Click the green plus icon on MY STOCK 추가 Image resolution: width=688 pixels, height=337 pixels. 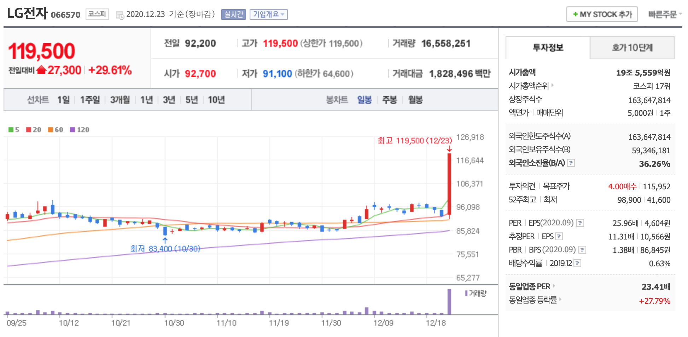[575, 14]
